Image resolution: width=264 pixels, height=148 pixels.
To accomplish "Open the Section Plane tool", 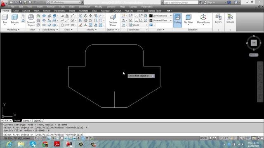I will (x=113, y=20).
